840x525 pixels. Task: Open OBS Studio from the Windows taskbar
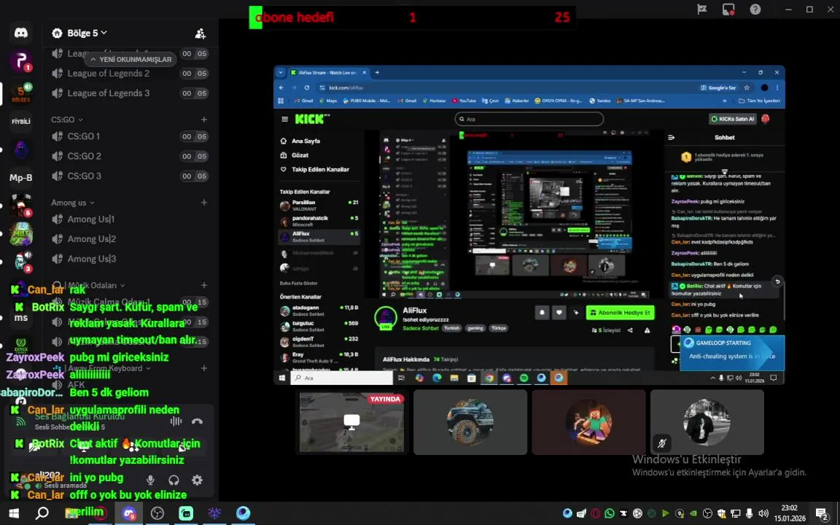pyautogui.click(x=157, y=513)
